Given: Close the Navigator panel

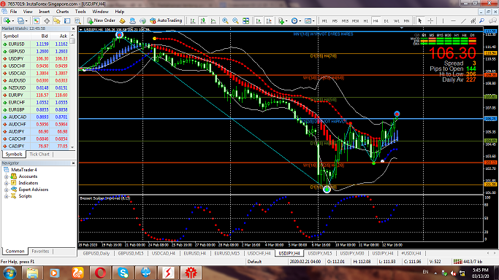Looking at the screenshot, I should click(73, 163).
